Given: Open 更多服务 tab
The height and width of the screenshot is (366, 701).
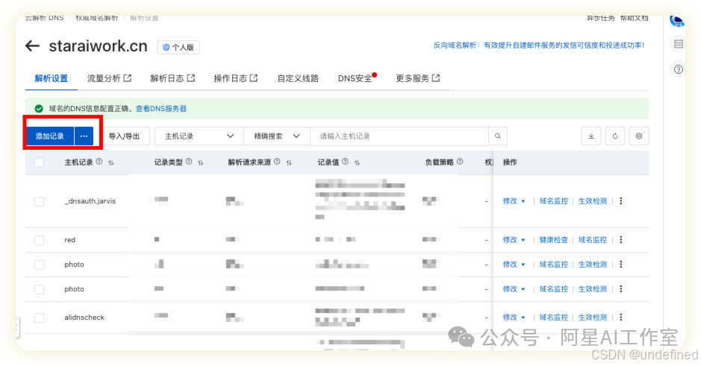Looking at the screenshot, I should (417, 78).
